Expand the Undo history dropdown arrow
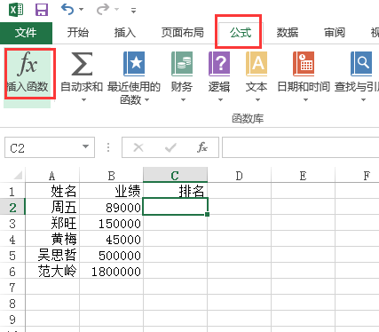Screen dimensions: 379x332 point(81,10)
